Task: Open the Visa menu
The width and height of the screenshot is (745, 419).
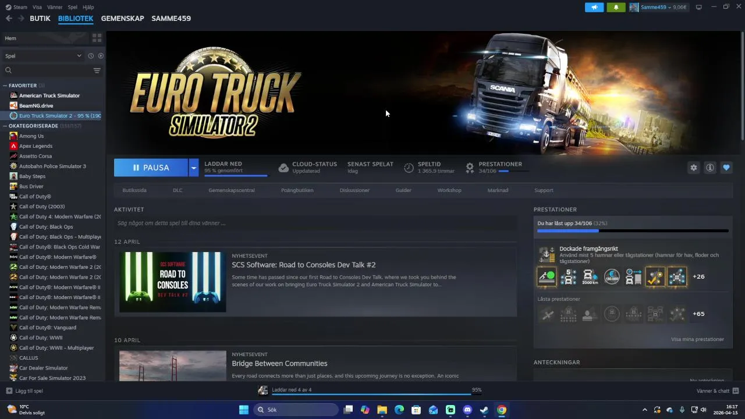Action: [37, 7]
